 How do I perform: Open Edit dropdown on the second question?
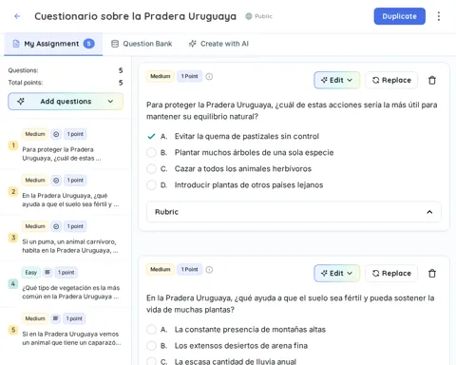tap(337, 273)
